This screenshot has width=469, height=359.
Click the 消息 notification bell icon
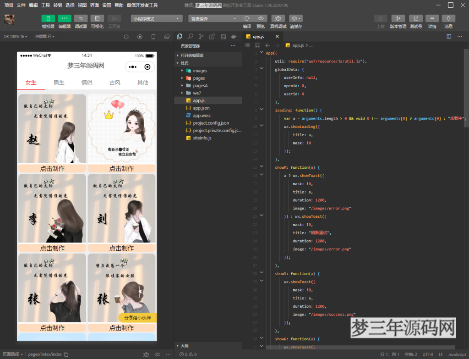(x=448, y=18)
